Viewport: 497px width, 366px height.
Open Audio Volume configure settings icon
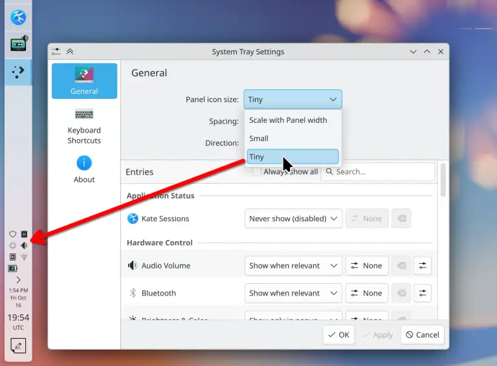click(x=423, y=266)
